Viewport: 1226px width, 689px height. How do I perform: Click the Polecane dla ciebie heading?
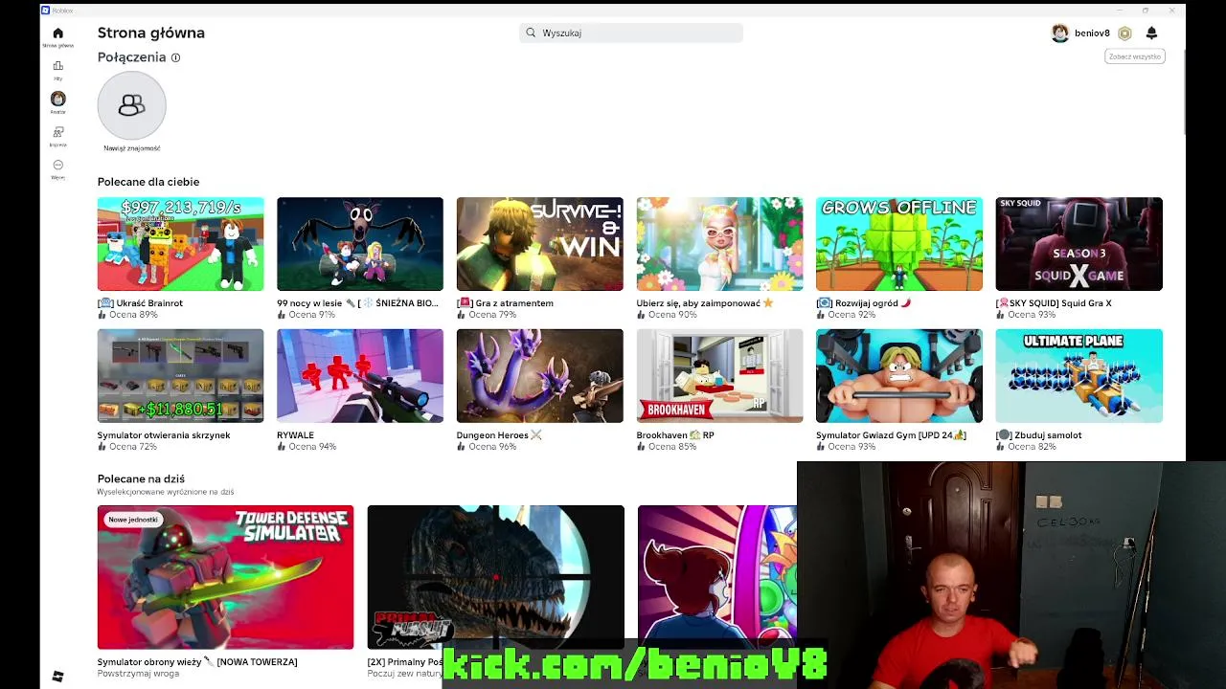pos(148,182)
